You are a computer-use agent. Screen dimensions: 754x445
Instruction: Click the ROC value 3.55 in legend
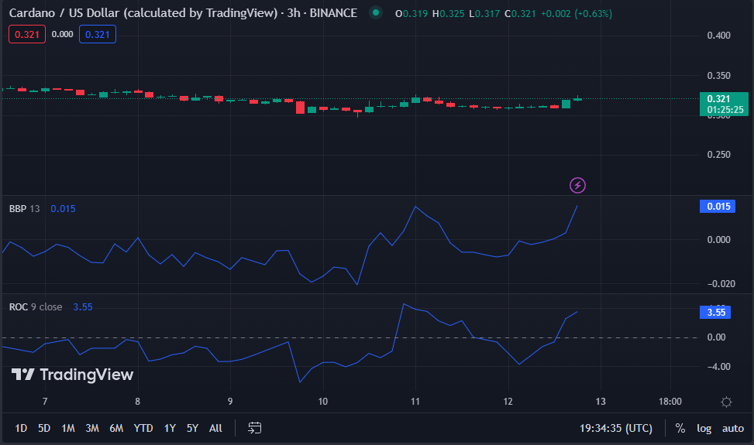pos(83,307)
